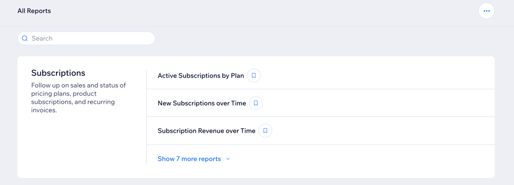Focus the Search reports field
This screenshot has width=514, height=185.
86,38
